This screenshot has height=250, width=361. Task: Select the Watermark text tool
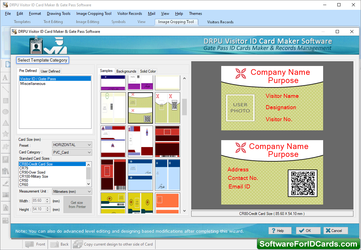5,208
